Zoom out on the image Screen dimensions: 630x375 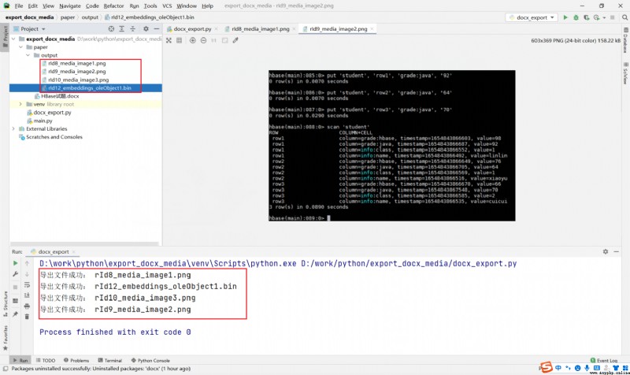click(203, 40)
